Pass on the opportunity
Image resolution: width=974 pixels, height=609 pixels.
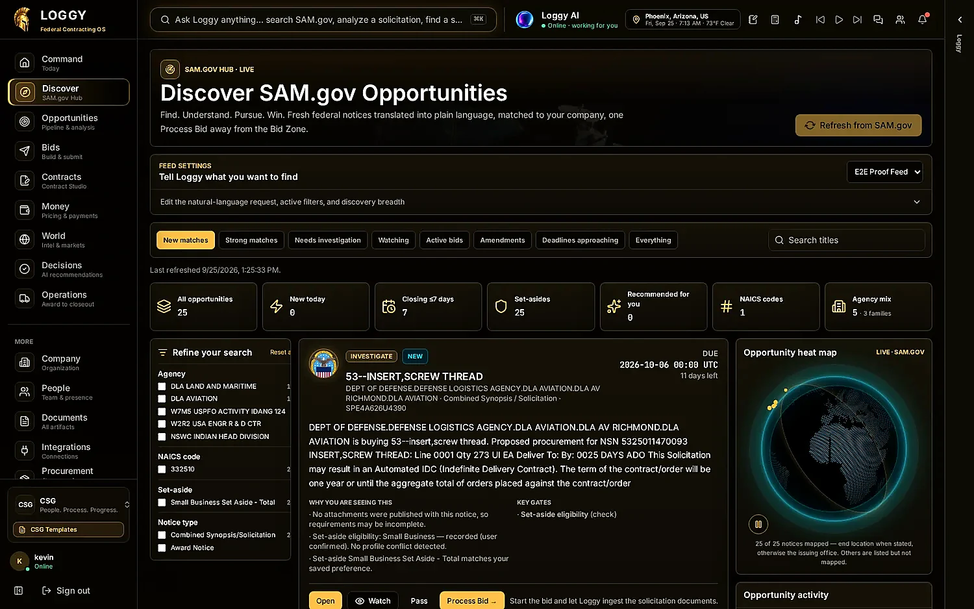(x=419, y=601)
